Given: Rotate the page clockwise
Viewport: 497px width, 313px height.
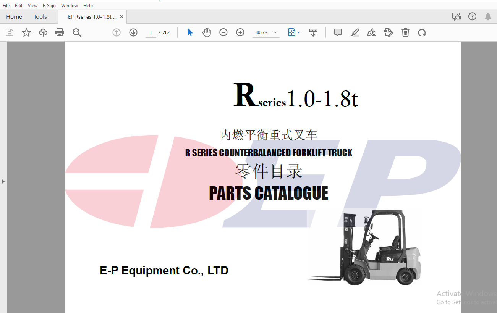Looking at the screenshot, I should [x=422, y=32].
